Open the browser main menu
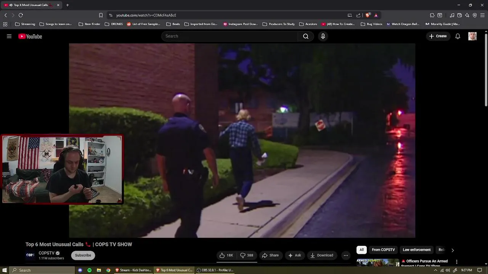Viewport: 488px width, 274px height. tap(483, 15)
